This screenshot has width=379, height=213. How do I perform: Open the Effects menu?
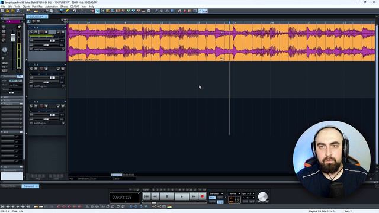click(x=64, y=7)
